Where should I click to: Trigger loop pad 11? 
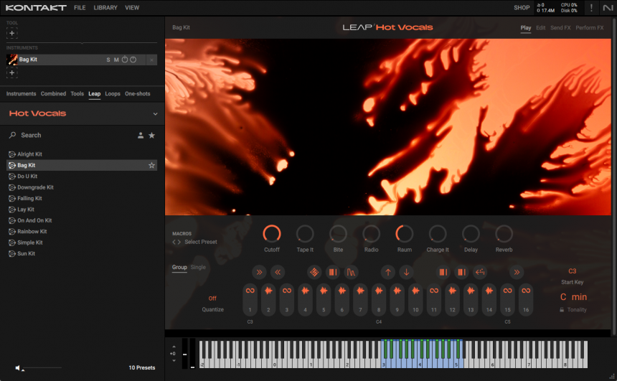click(434, 299)
